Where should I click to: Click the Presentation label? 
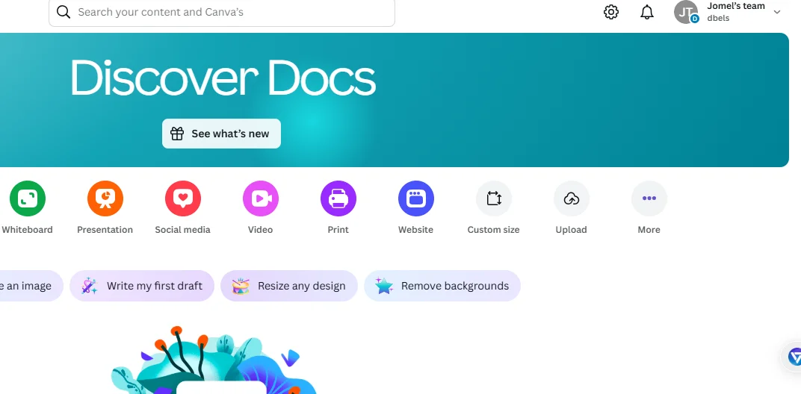tap(105, 230)
